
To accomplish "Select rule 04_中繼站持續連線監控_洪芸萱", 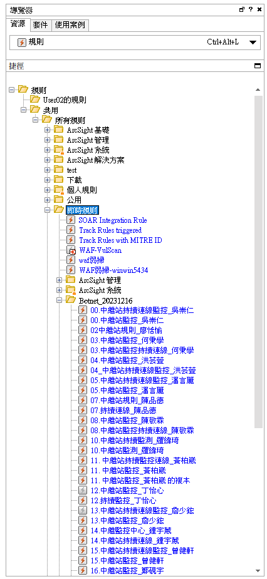I will click(x=143, y=371).
